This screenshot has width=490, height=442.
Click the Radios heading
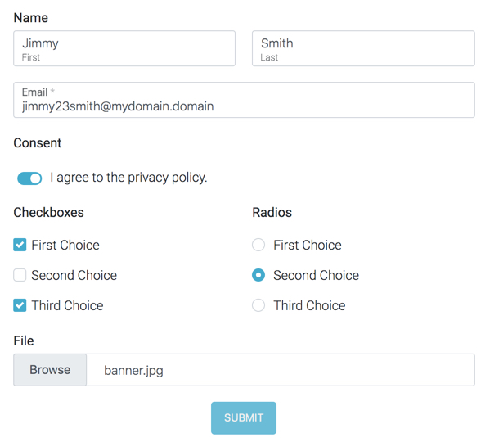tap(272, 213)
